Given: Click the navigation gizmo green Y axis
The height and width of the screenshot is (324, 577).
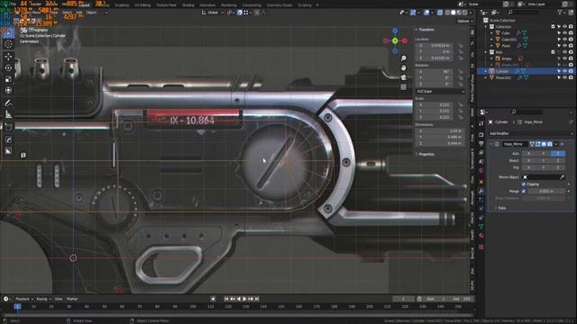Looking at the screenshot, I should point(395,40).
